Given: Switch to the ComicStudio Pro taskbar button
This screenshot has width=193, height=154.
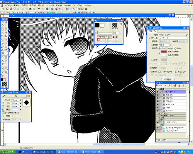Looking at the screenshot, I should (43, 152).
